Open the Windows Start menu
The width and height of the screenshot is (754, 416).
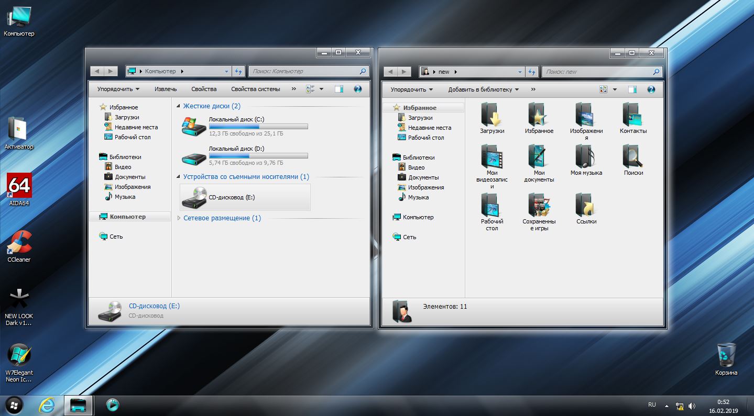14,404
